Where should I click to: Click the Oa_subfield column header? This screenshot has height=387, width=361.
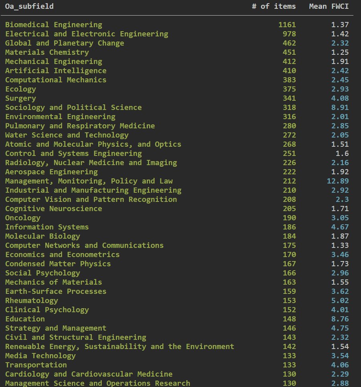tap(29, 6)
